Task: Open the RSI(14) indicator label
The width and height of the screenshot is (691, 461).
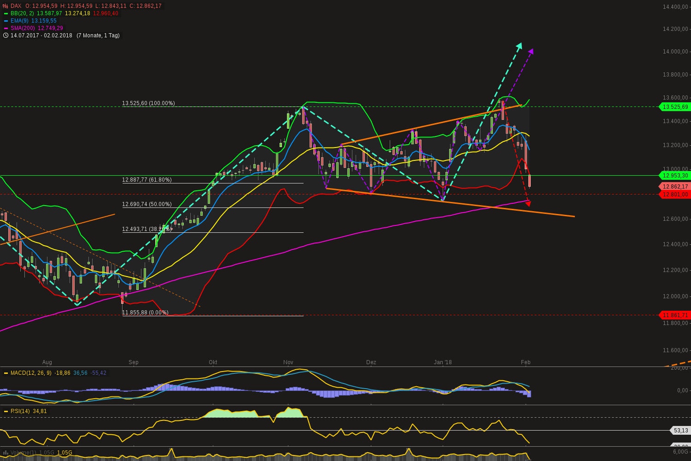Action: pos(20,411)
